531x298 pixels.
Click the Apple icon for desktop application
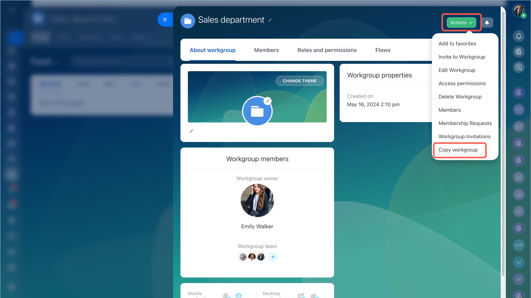point(314,296)
